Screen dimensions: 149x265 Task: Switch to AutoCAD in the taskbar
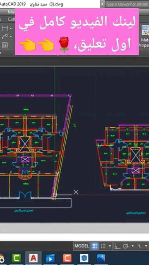(33, 258)
